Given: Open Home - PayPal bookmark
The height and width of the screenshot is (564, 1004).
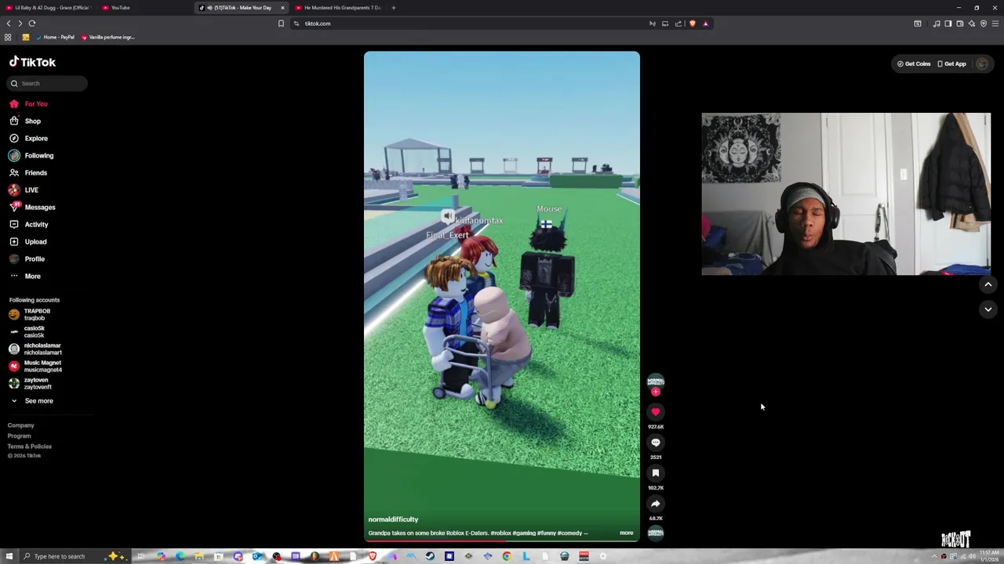Looking at the screenshot, I should coord(55,37).
